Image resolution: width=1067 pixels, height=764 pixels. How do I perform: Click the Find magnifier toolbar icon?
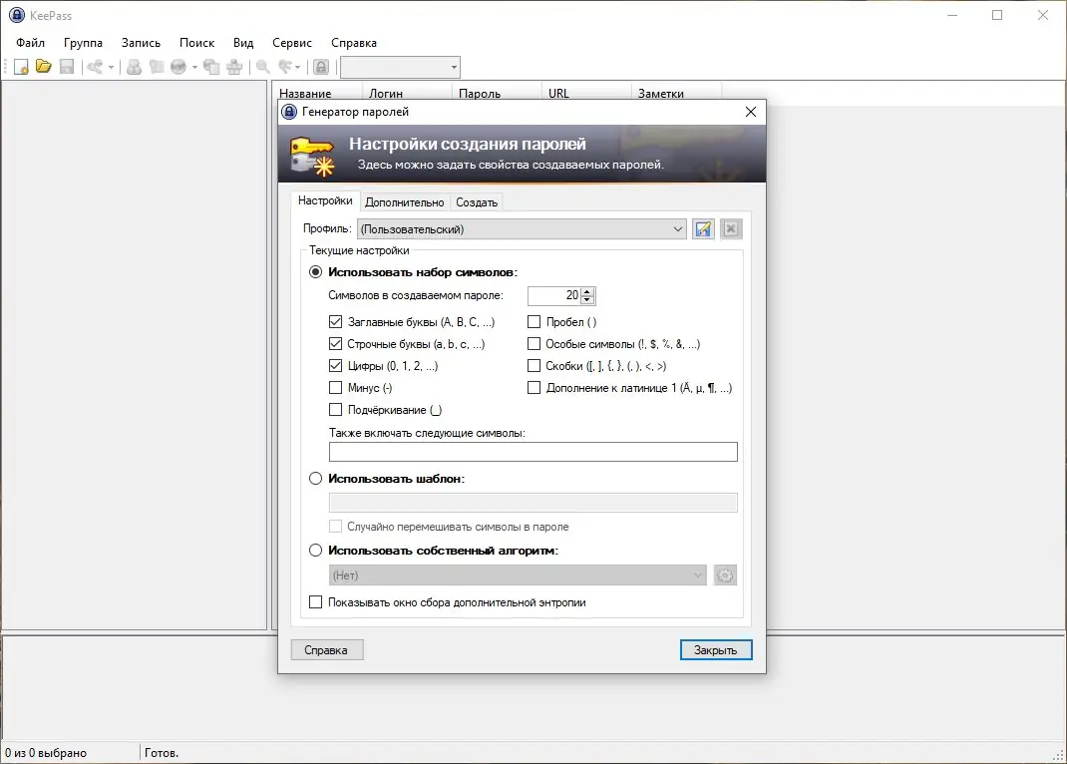(x=262, y=67)
